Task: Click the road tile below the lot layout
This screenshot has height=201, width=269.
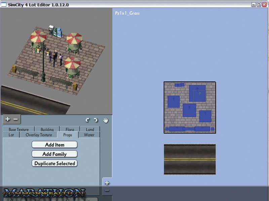Action: coord(190,159)
